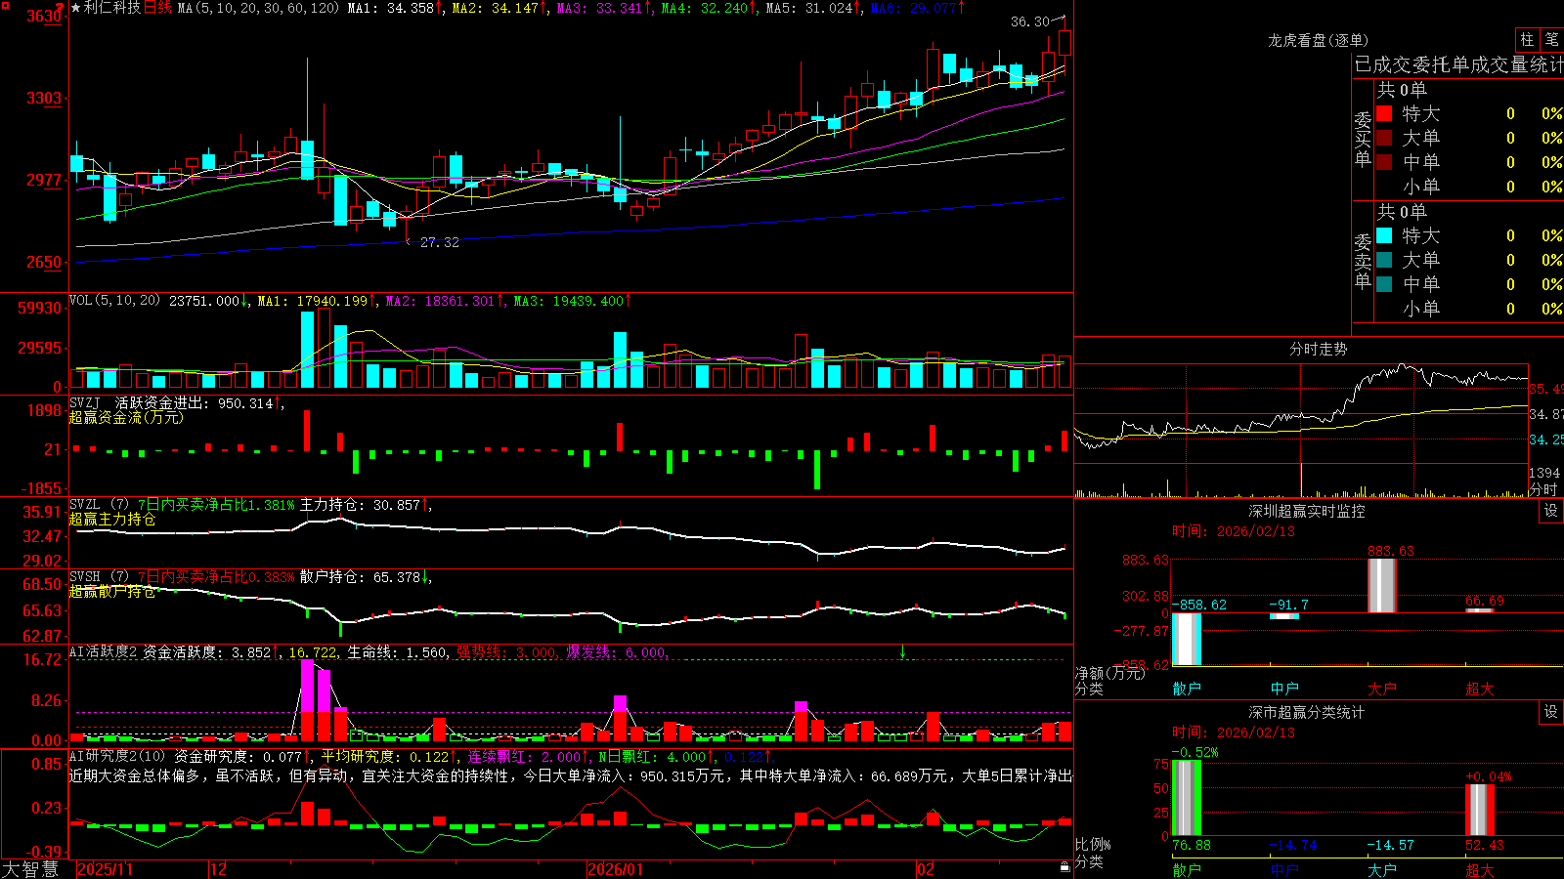Screen dimensions: 1564x879
Task: Click the MA5: 31.024 value
Action: [811, 8]
